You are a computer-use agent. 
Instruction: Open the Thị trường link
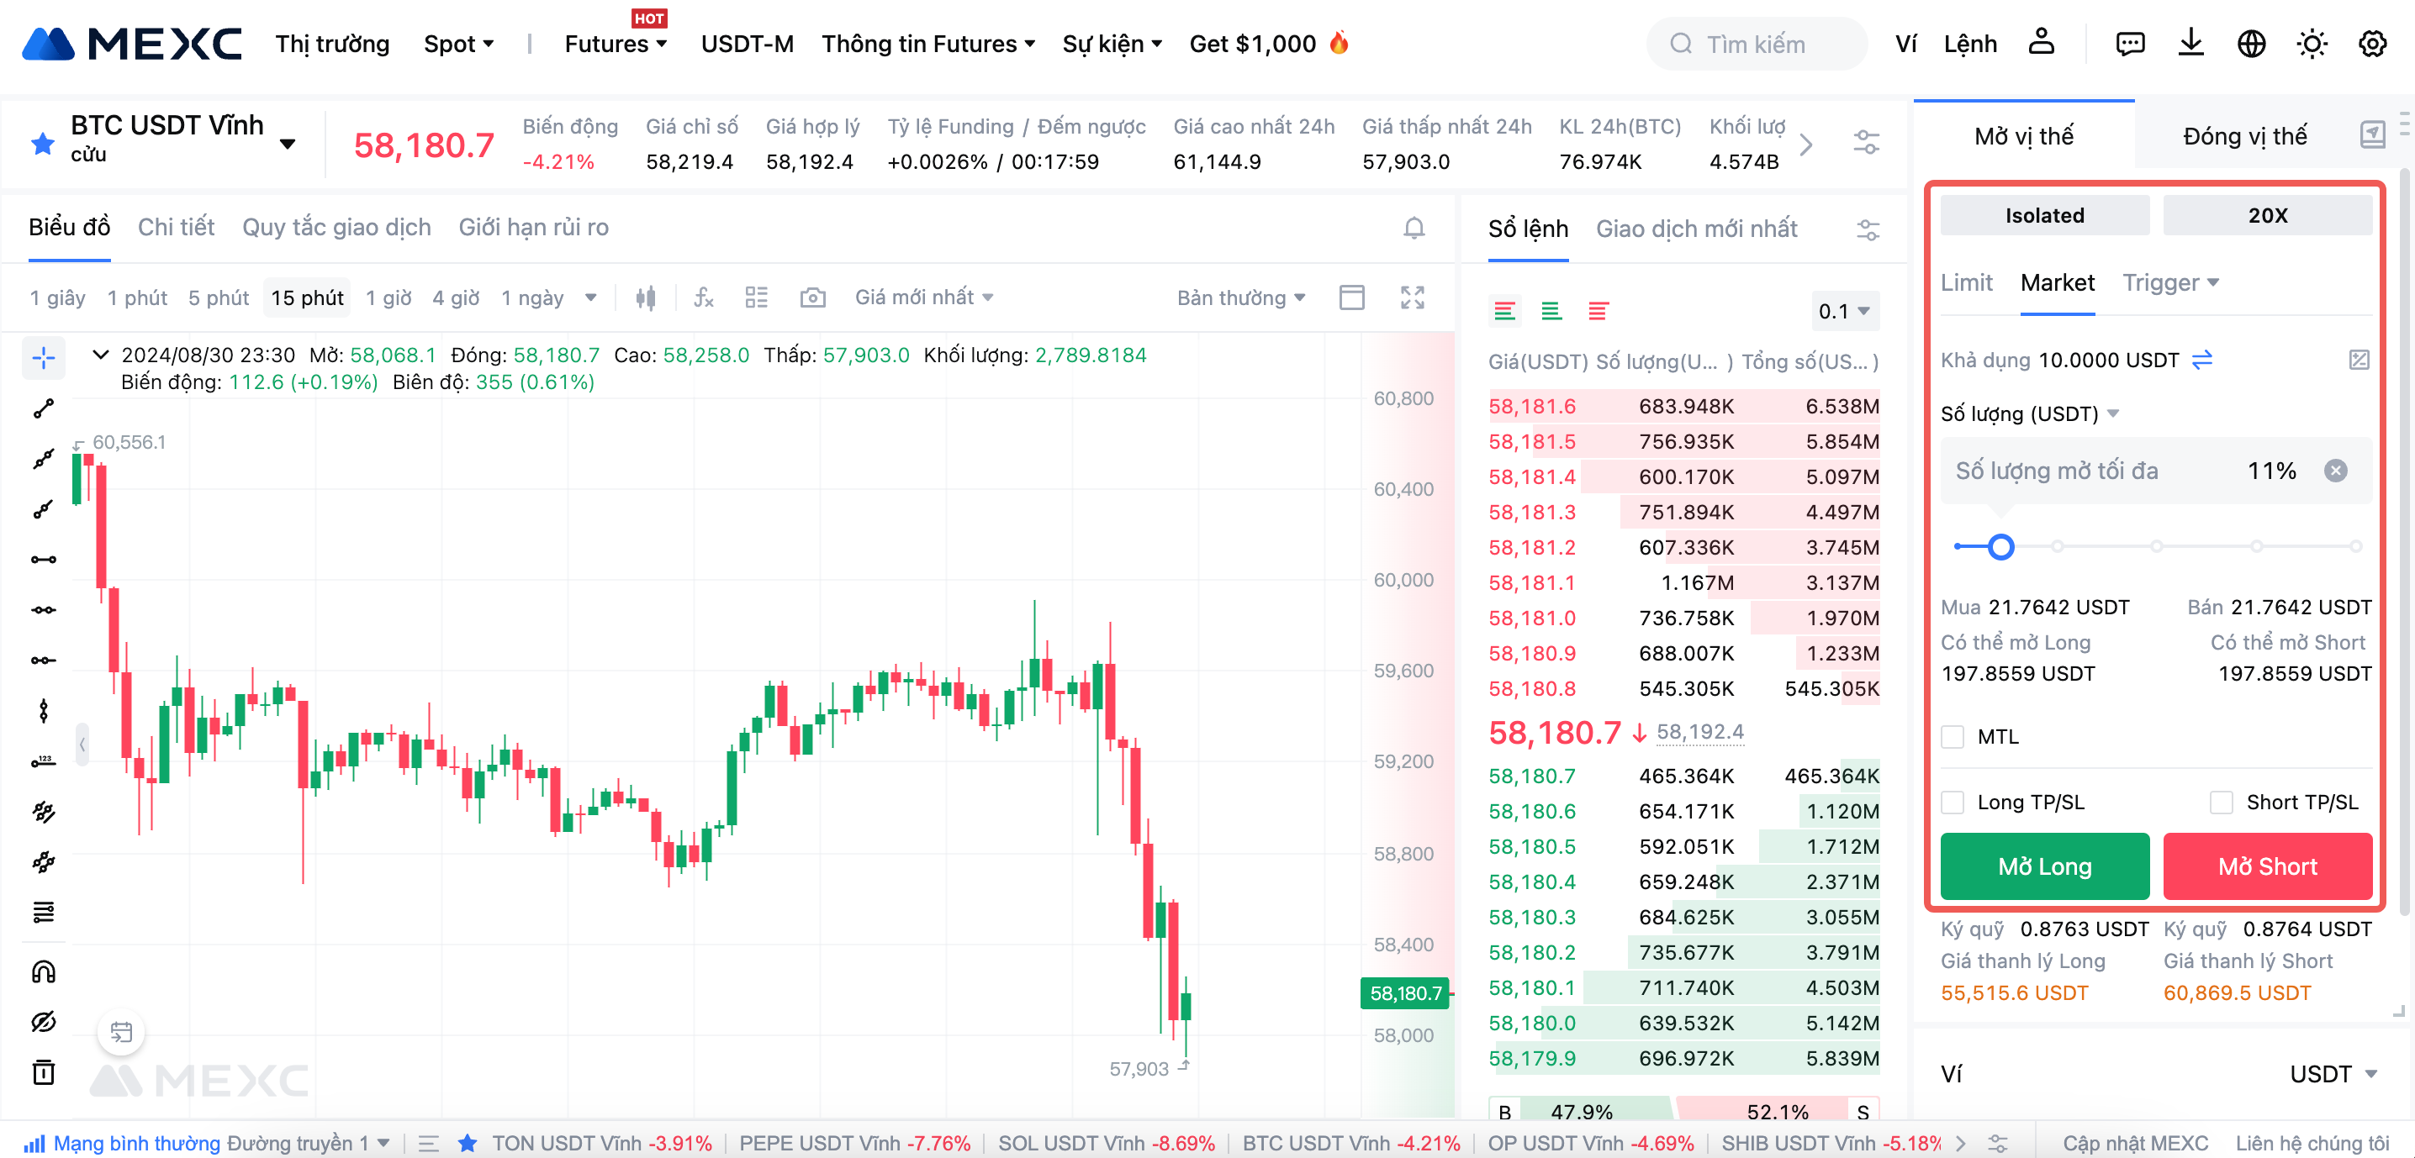332,44
